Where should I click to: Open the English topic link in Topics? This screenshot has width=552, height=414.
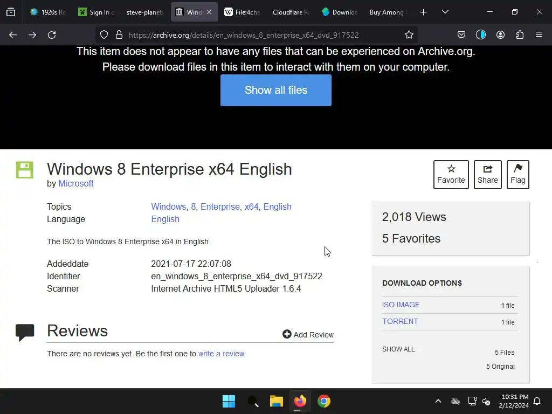pos(278,206)
